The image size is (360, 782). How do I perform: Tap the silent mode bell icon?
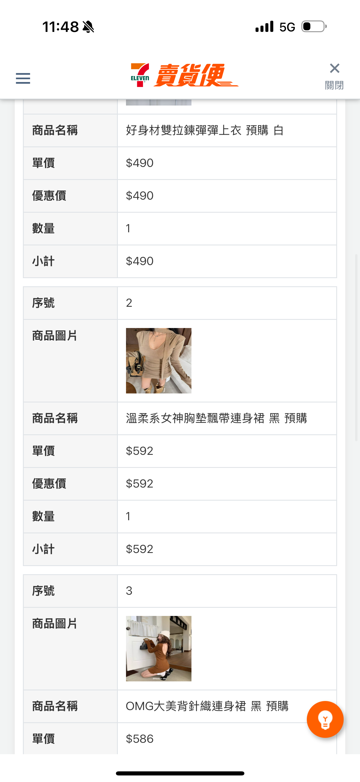click(88, 27)
